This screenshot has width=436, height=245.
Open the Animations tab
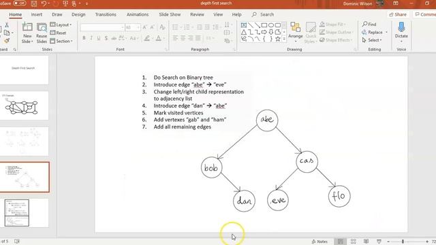click(138, 14)
